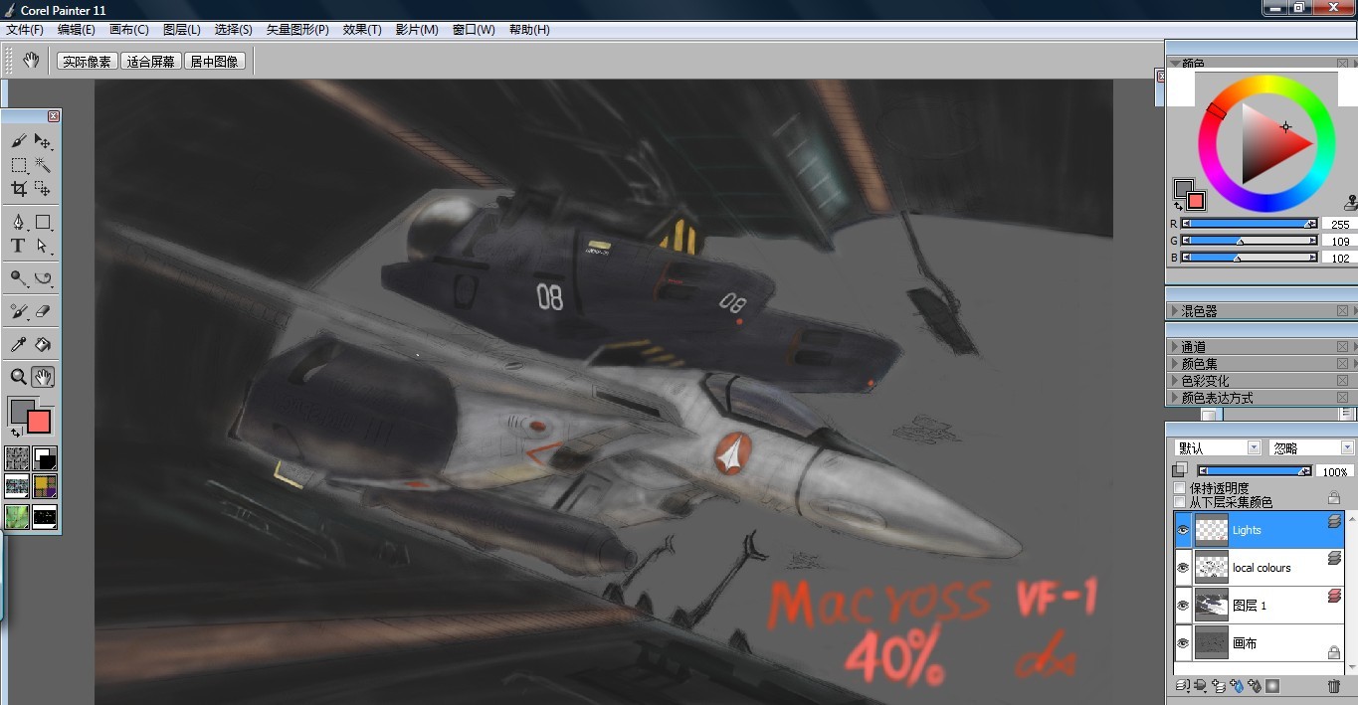Click the new layer icon

coord(1219,686)
